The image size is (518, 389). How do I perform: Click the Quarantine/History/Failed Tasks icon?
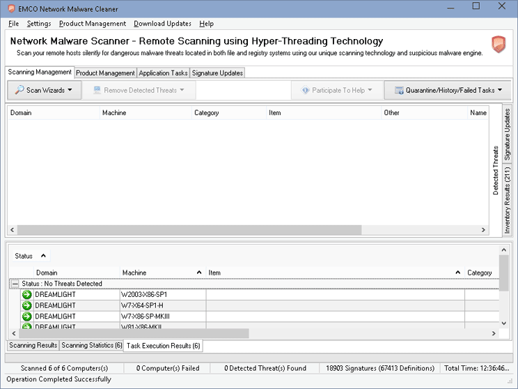click(x=399, y=91)
